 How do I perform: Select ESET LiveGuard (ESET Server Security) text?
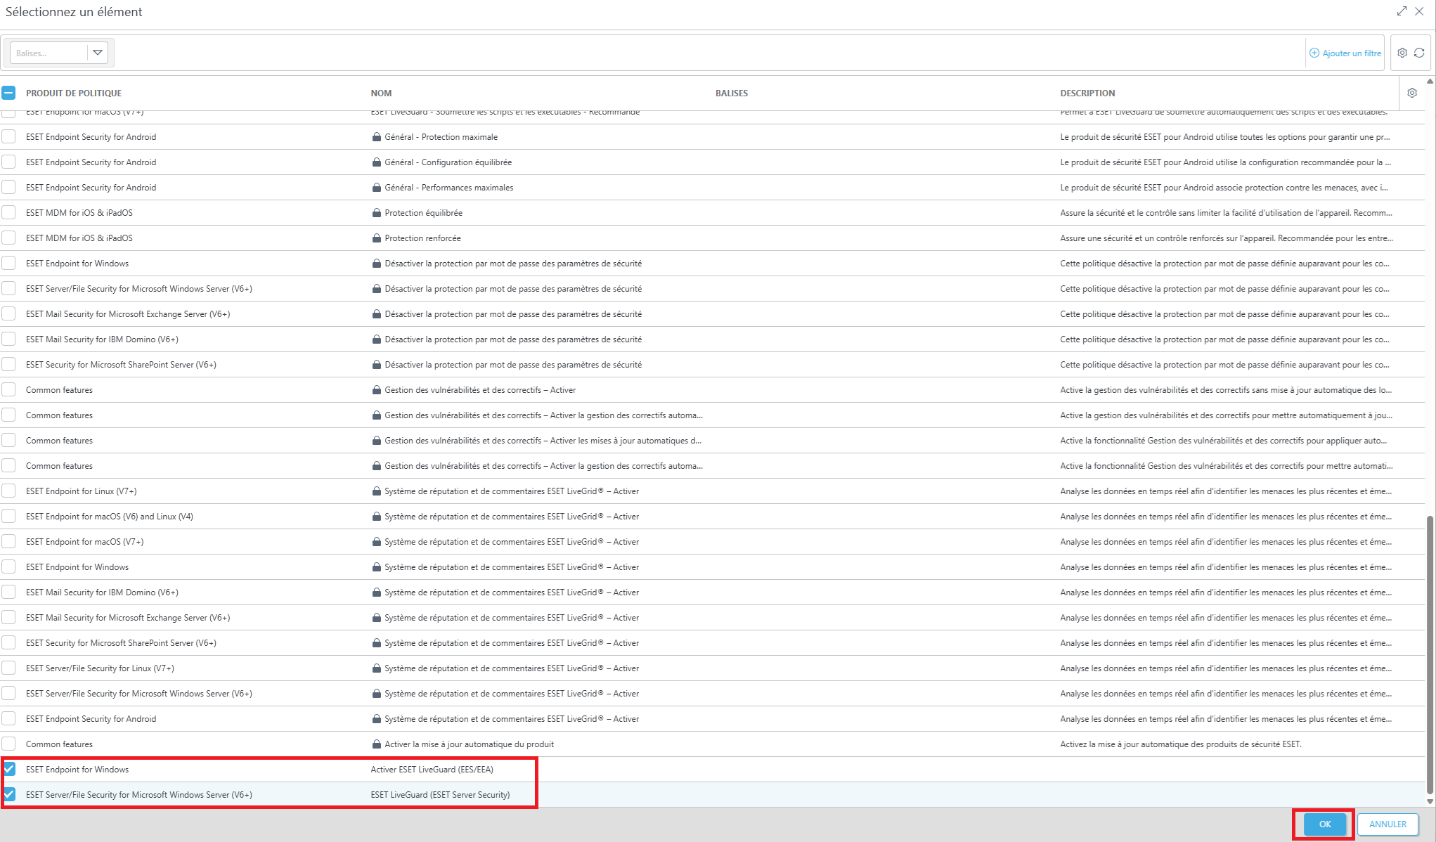coord(440,795)
